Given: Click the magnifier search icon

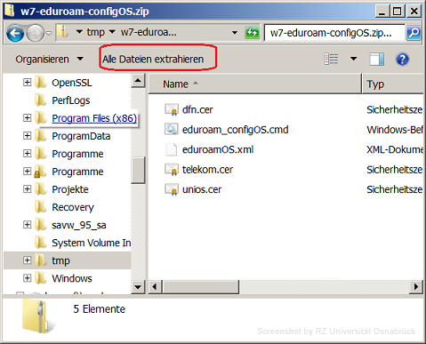Looking at the screenshot, I should point(414,33).
